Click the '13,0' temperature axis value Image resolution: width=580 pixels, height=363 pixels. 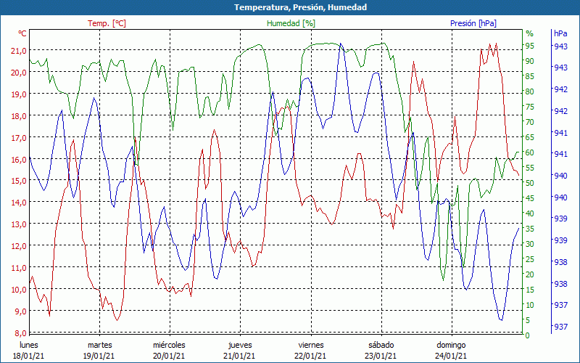click(19, 224)
